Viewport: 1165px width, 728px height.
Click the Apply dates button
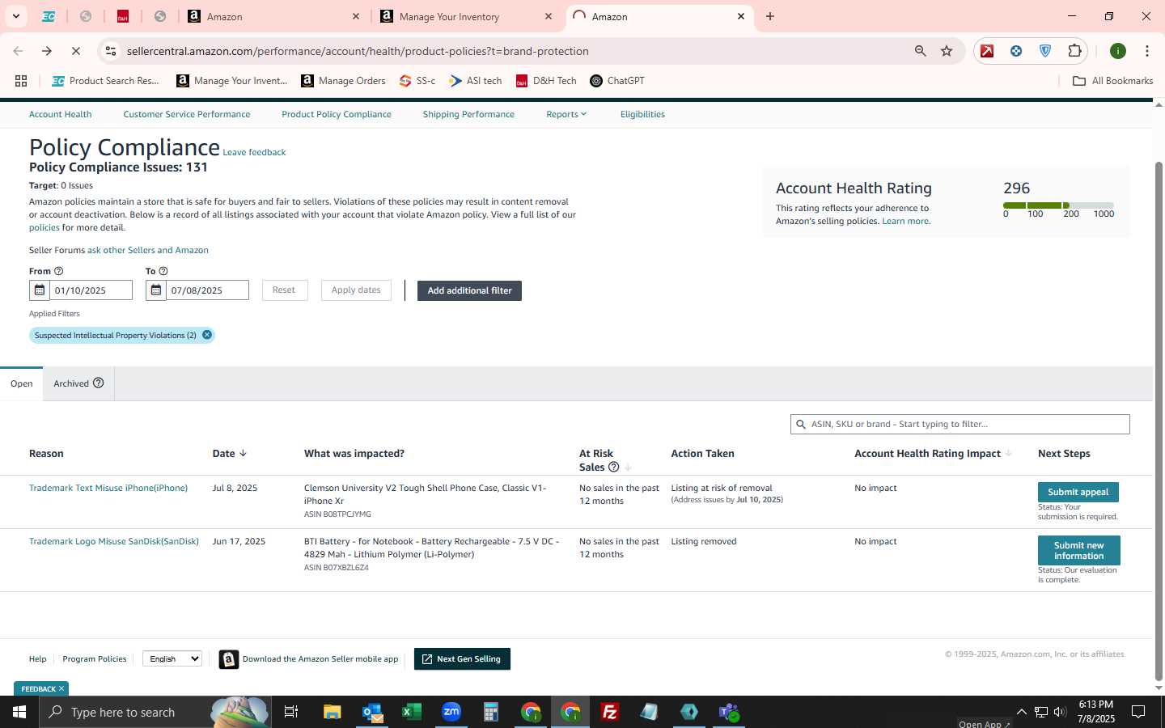356,290
